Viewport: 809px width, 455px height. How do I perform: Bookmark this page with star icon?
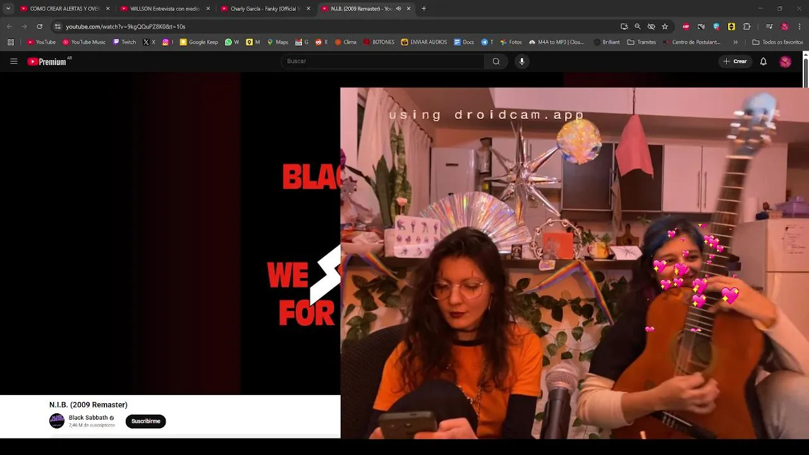pyautogui.click(x=665, y=27)
